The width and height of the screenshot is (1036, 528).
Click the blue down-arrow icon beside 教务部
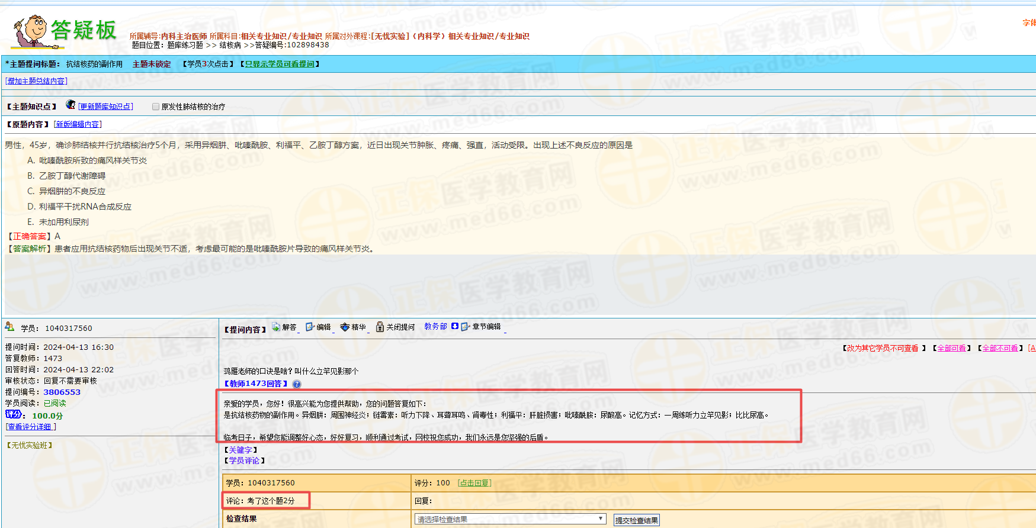point(454,326)
